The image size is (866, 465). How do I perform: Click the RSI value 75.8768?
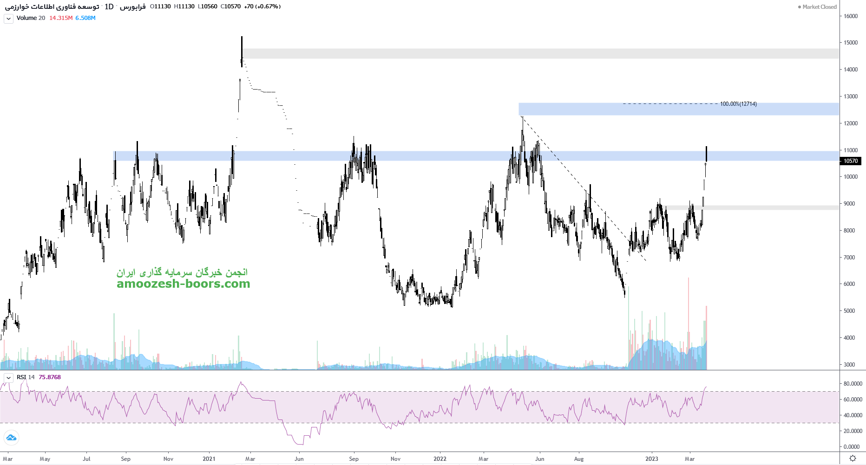click(x=50, y=377)
